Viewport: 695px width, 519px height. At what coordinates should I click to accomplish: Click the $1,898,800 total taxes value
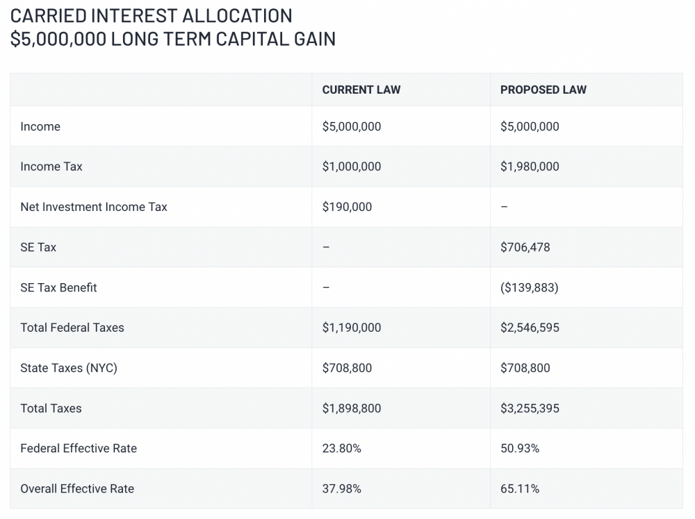click(x=352, y=408)
